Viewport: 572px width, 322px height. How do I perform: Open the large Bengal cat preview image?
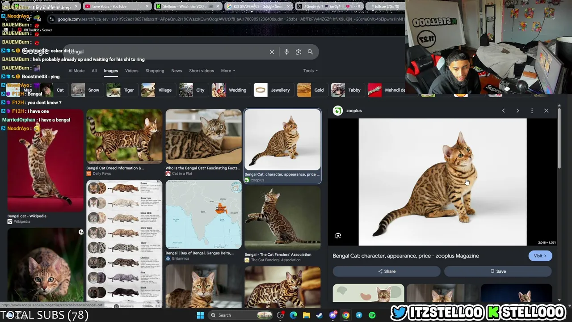(x=442, y=182)
